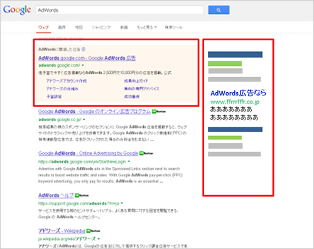314x249 pixels.
Task: Open sitelink 予算設定
Action: tap(54, 97)
